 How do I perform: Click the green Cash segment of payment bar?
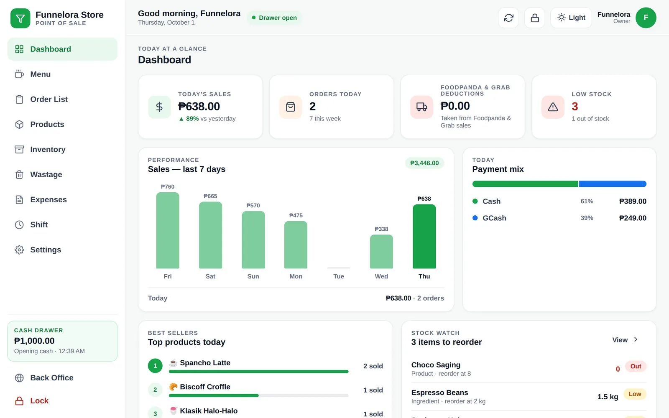coord(525,184)
